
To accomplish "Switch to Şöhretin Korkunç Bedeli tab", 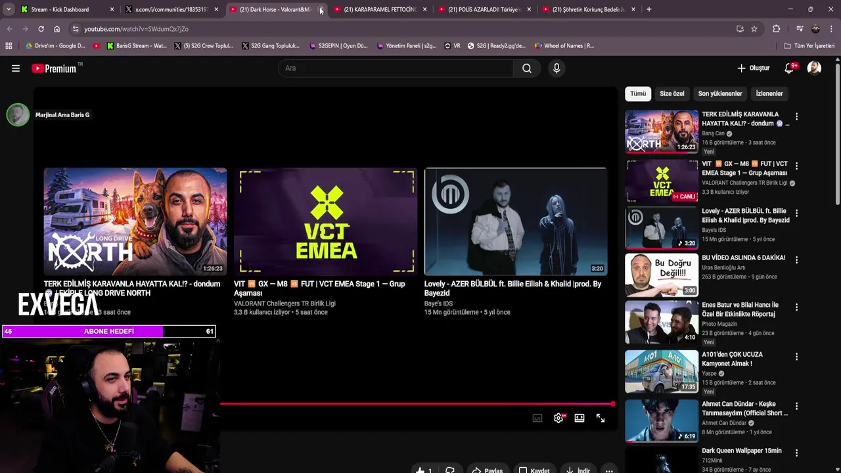I will pos(589,10).
